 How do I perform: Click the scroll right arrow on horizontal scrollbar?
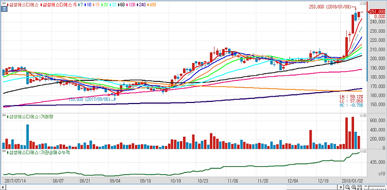point(341,187)
